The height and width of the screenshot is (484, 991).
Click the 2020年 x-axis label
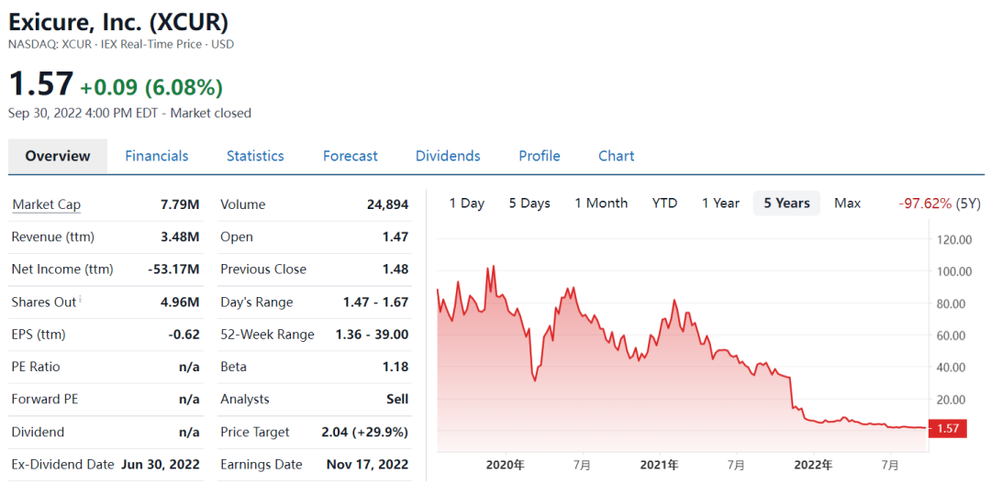coord(506,465)
